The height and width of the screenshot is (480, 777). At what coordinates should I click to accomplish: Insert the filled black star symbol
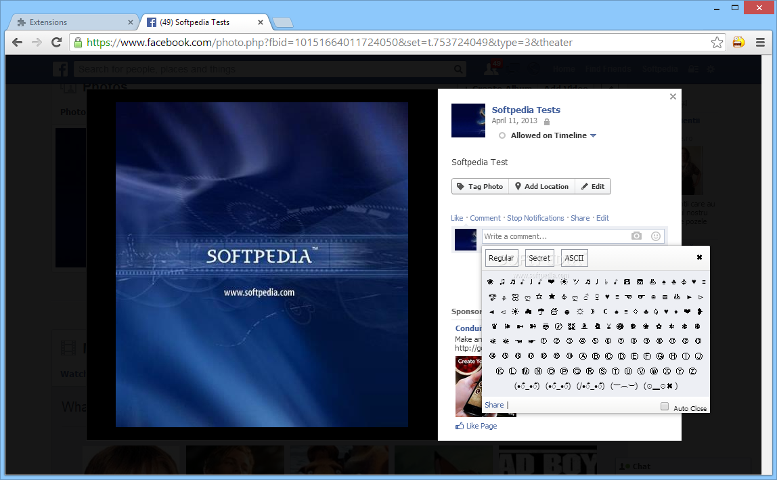tap(552, 297)
